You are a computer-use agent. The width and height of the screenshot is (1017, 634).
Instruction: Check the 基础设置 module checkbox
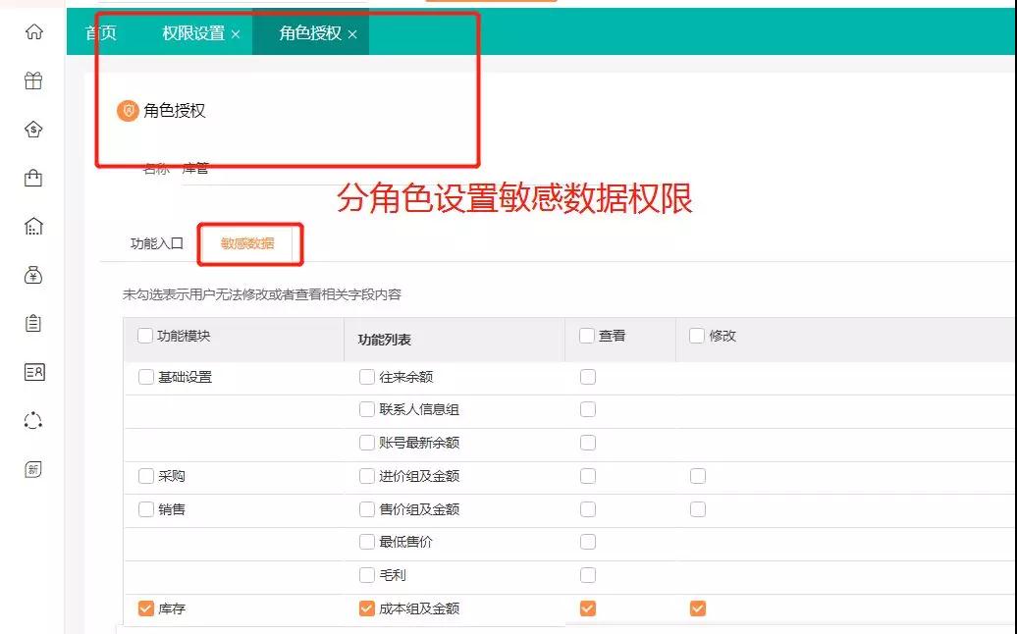pyautogui.click(x=146, y=377)
